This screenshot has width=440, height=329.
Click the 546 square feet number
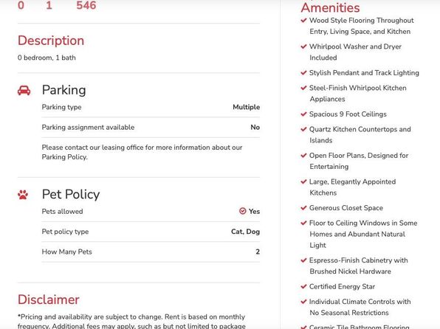click(x=86, y=5)
